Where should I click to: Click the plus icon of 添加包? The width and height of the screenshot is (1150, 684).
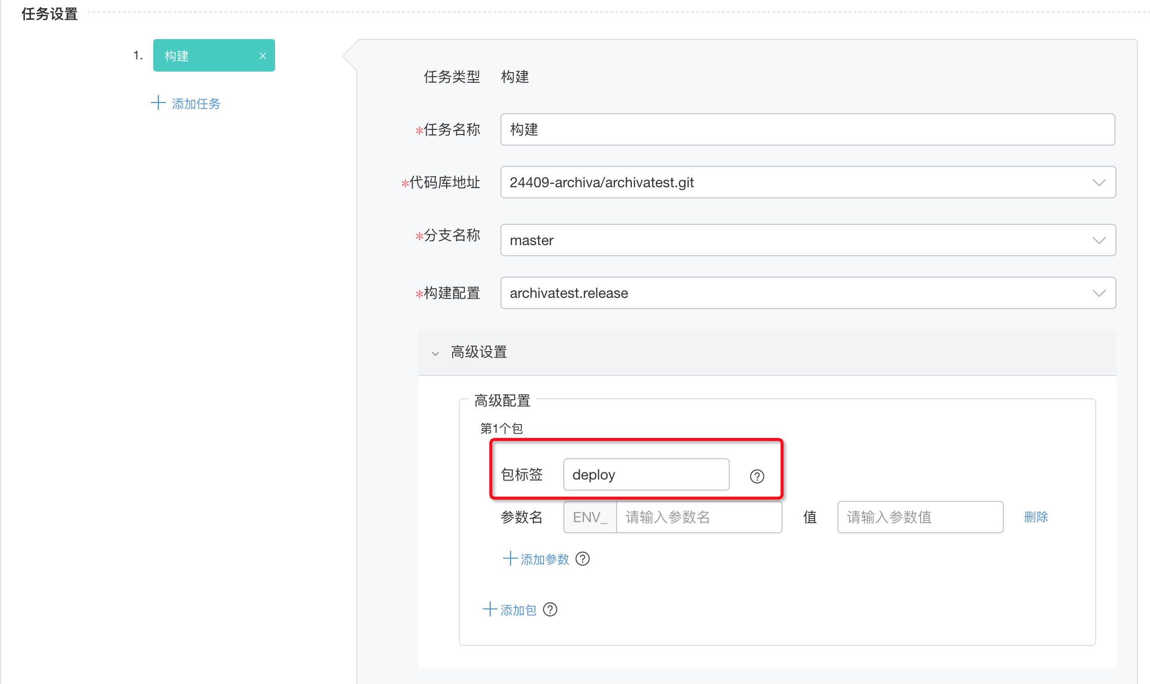tap(490, 609)
